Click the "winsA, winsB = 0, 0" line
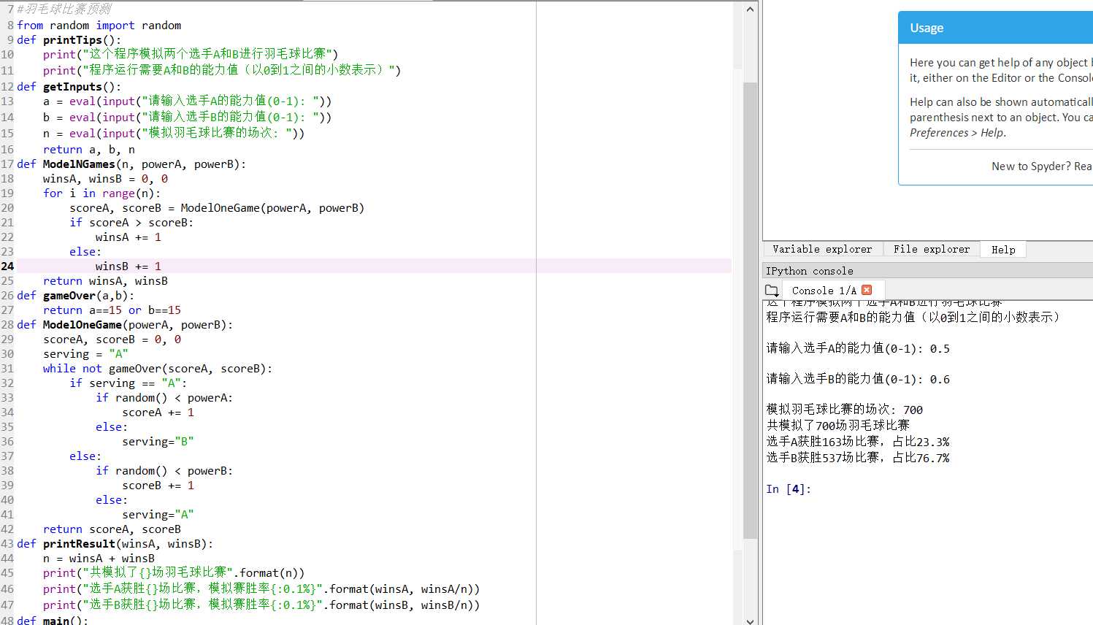 (105, 179)
